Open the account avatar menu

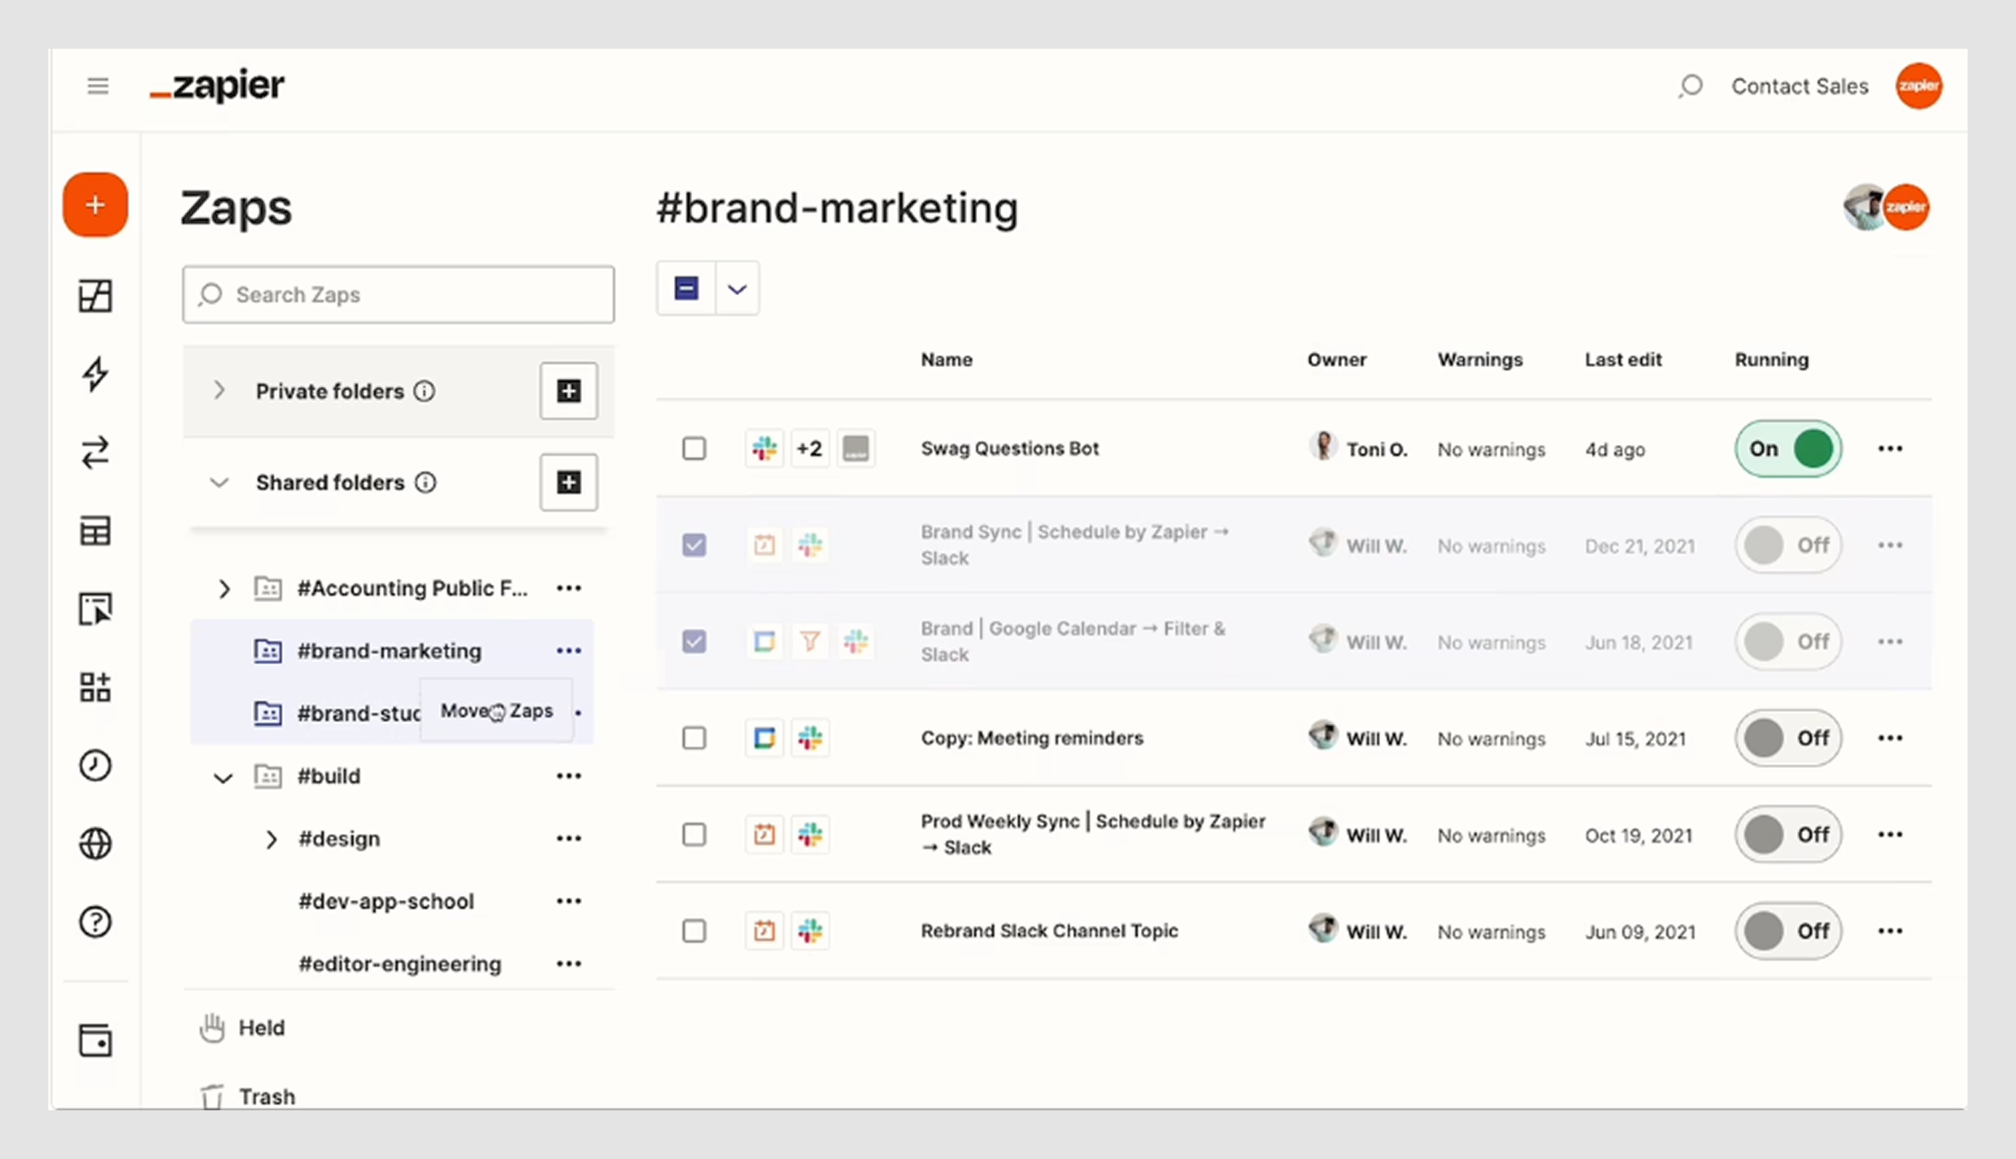pyautogui.click(x=1918, y=86)
